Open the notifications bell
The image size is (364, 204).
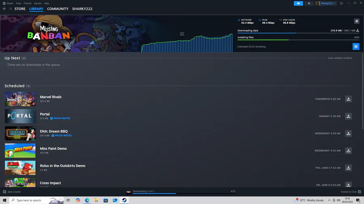[x=309, y=3]
